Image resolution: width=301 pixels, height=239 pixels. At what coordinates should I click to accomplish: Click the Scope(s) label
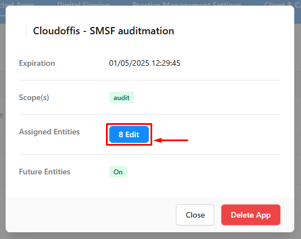pyautogui.click(x=34, y=97)
